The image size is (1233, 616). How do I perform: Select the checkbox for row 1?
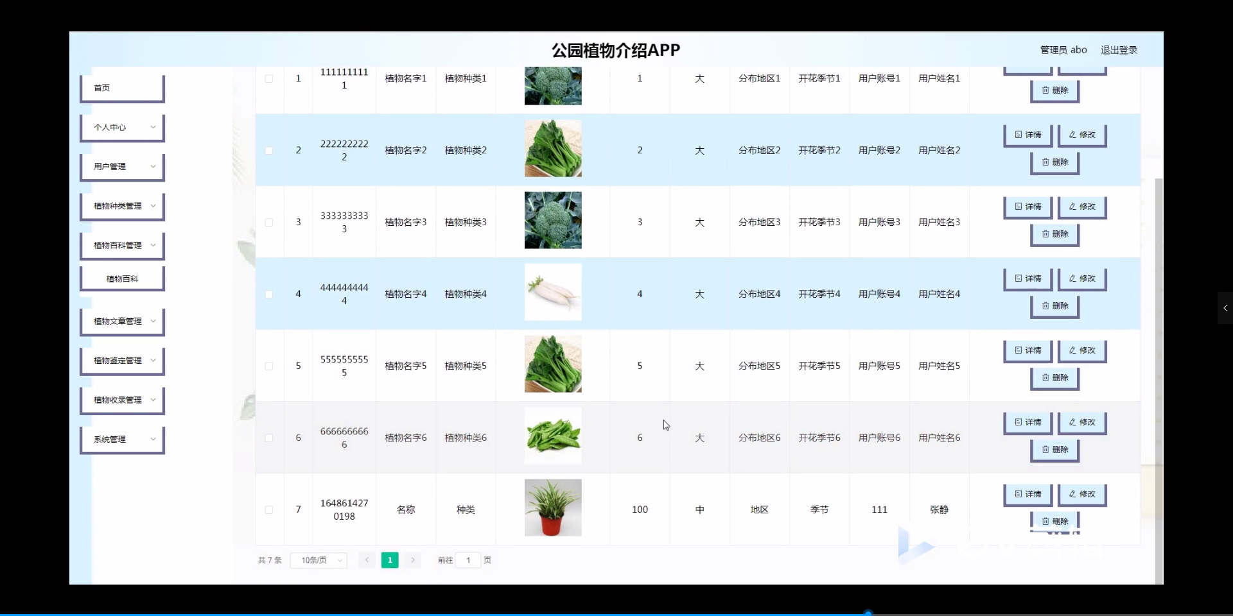point(269,79)
